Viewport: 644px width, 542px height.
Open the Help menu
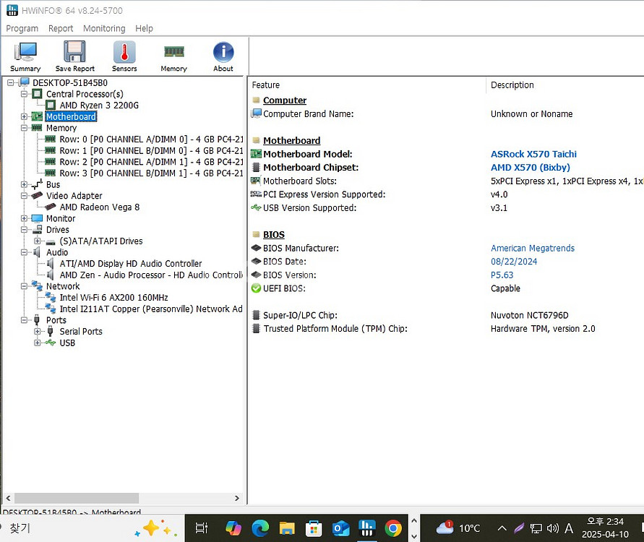point(144,28)
